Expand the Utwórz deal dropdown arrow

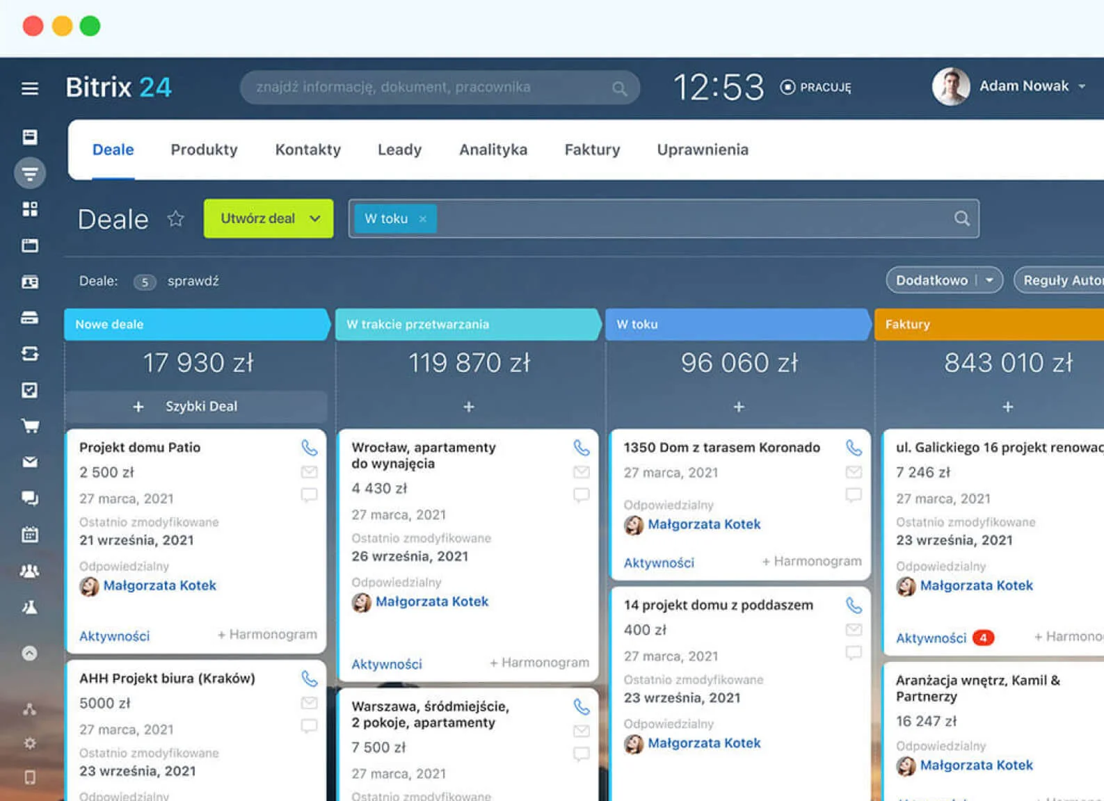tap(315, 219)
